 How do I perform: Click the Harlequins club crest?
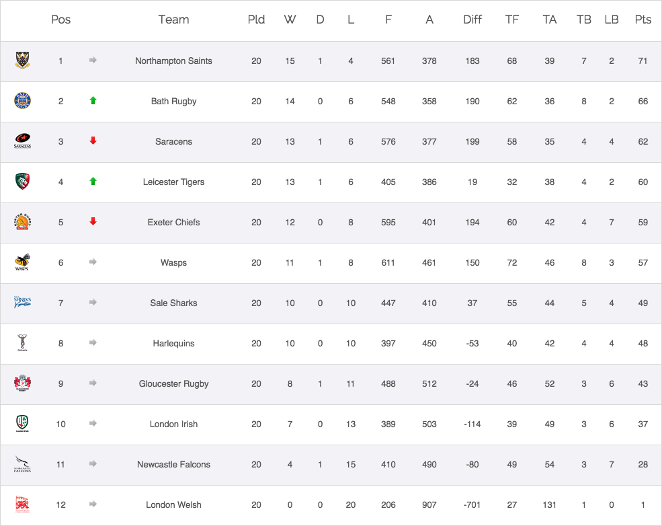22,343
